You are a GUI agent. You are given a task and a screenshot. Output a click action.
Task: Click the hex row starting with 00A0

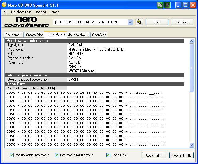point(85,136)
